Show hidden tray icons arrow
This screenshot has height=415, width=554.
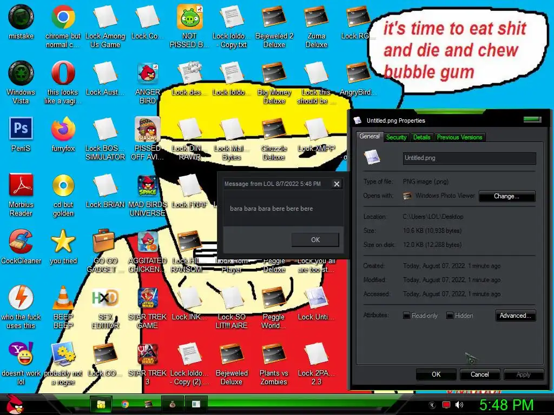(x=432, y=405)
